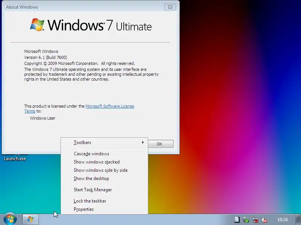The image size is (301, 225).
Task: Open the network status tray icon
Action: tap(255, 220)
